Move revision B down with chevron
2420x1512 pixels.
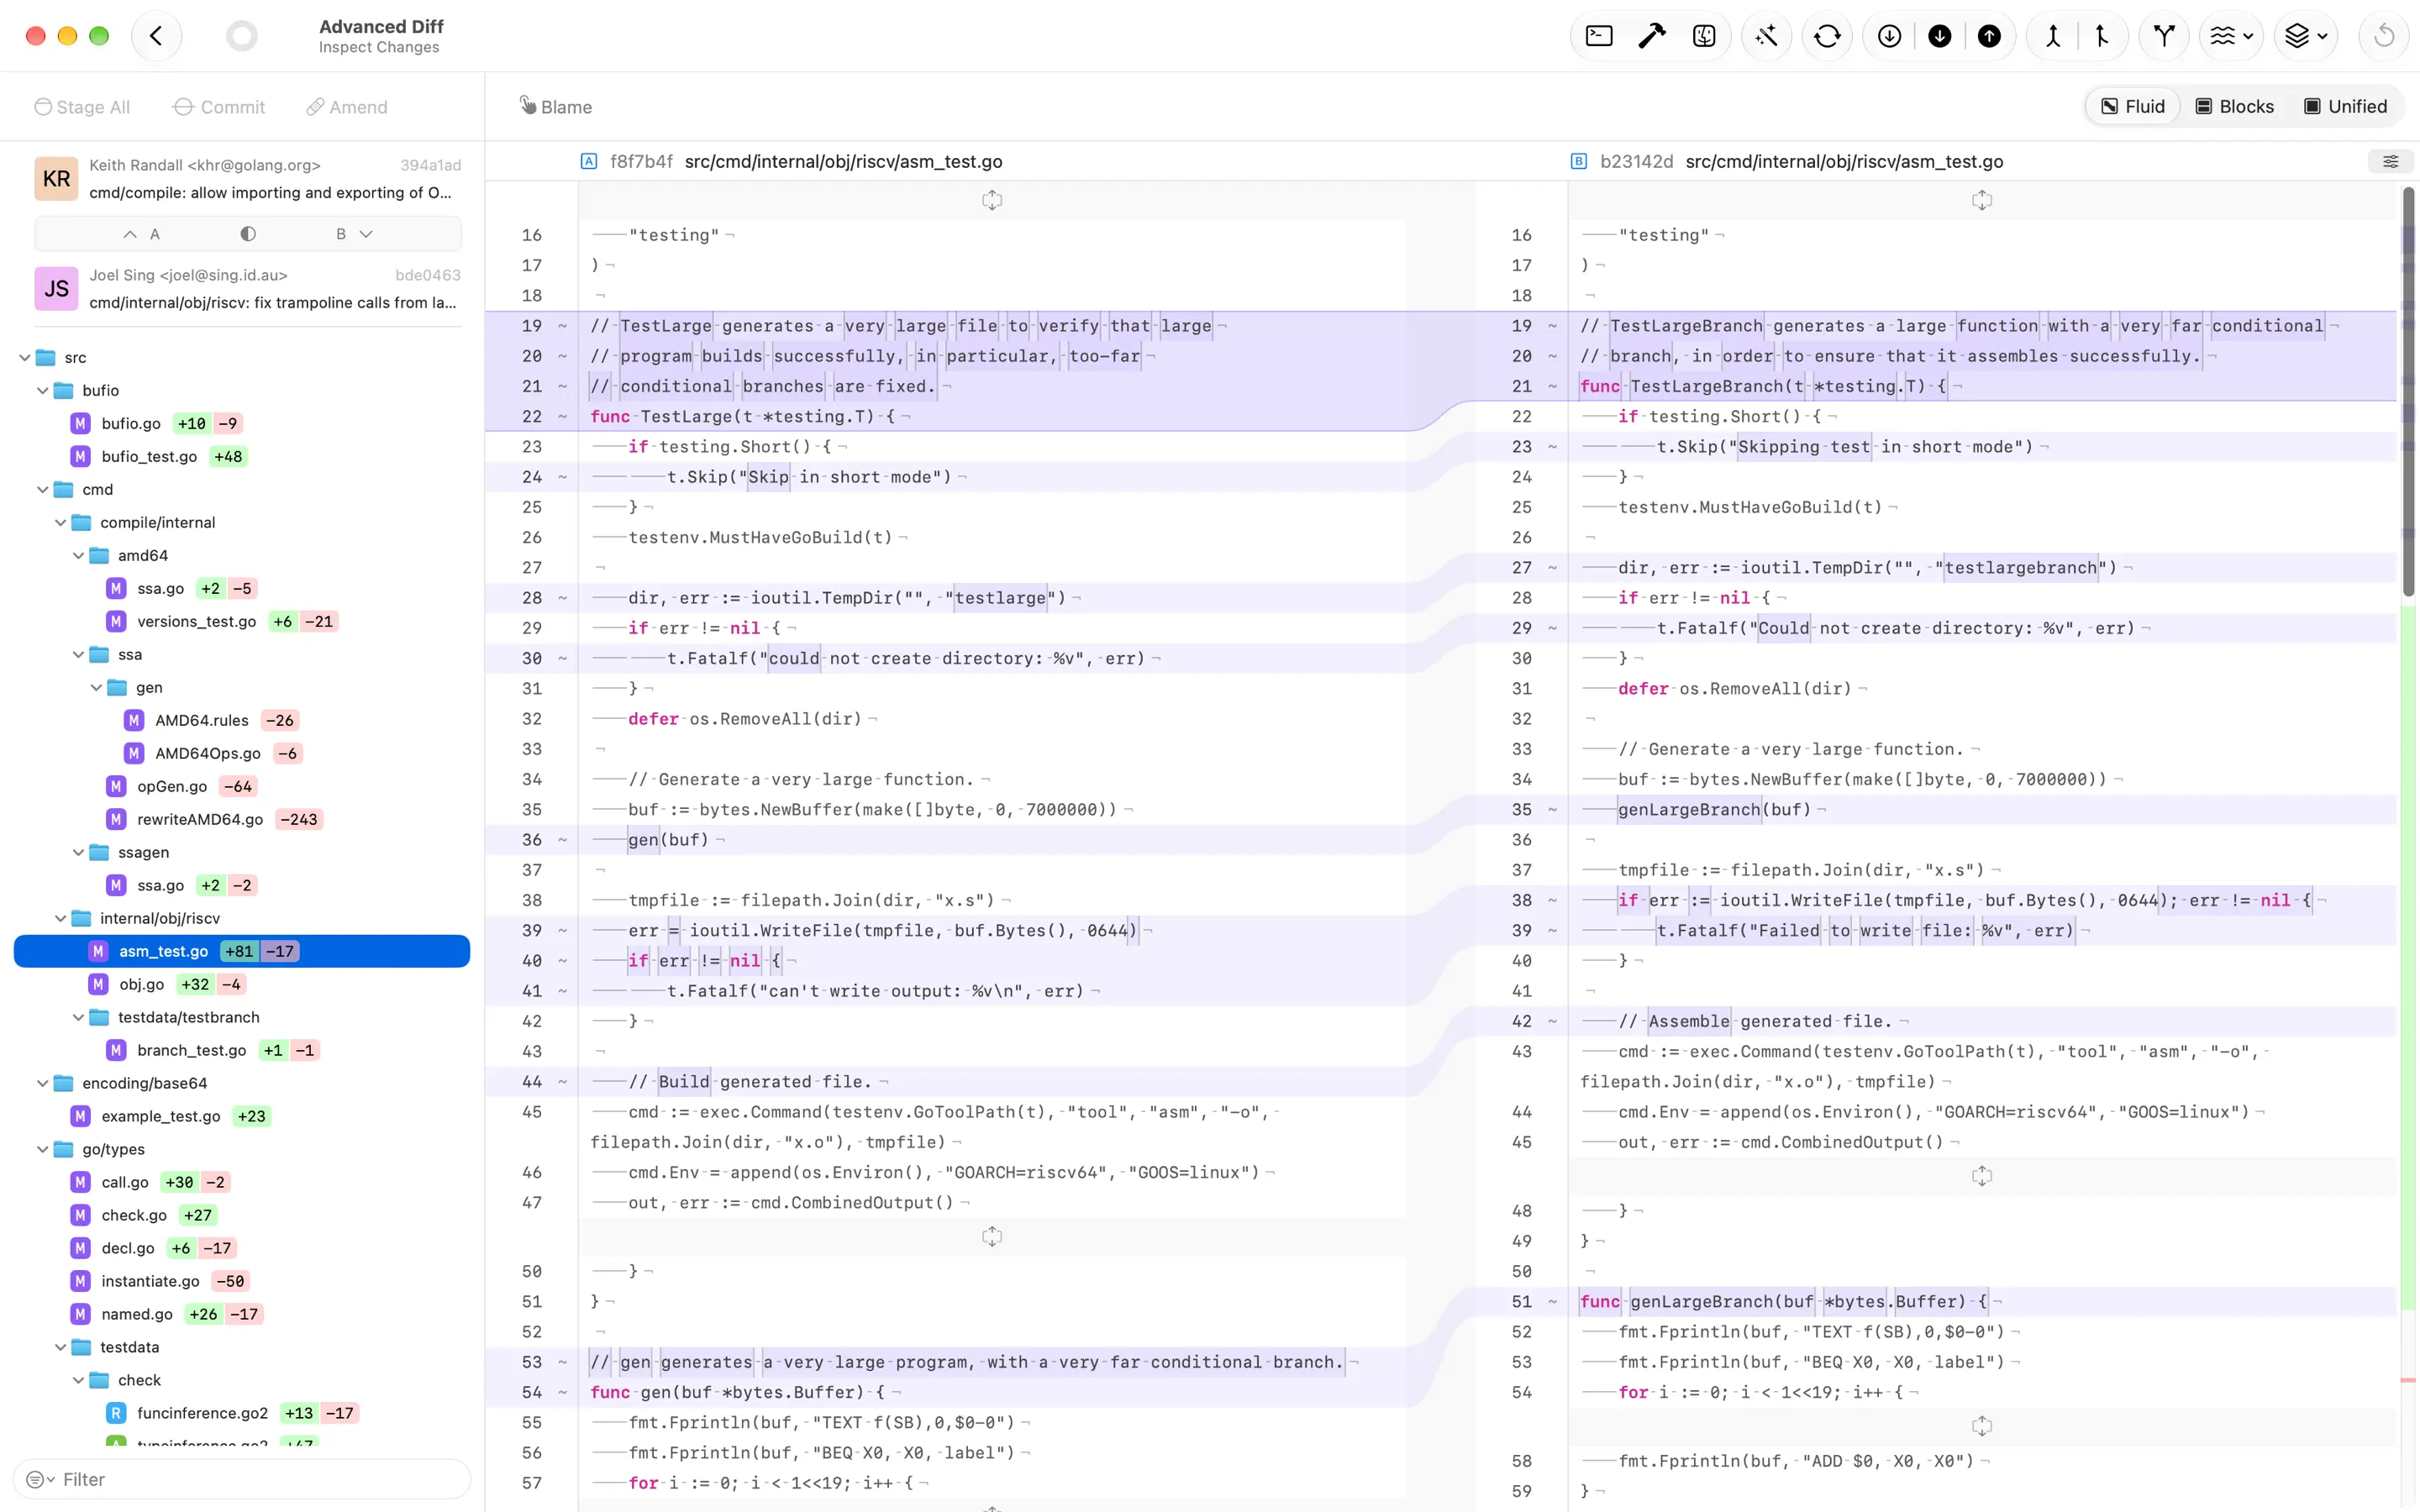coord(366,234)
